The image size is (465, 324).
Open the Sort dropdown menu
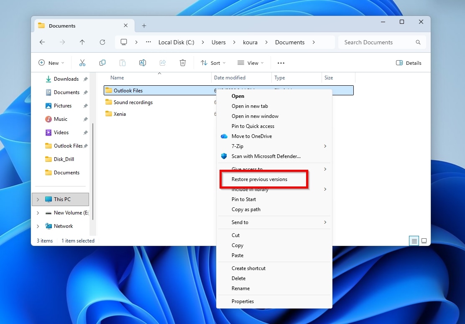(213, 63)
